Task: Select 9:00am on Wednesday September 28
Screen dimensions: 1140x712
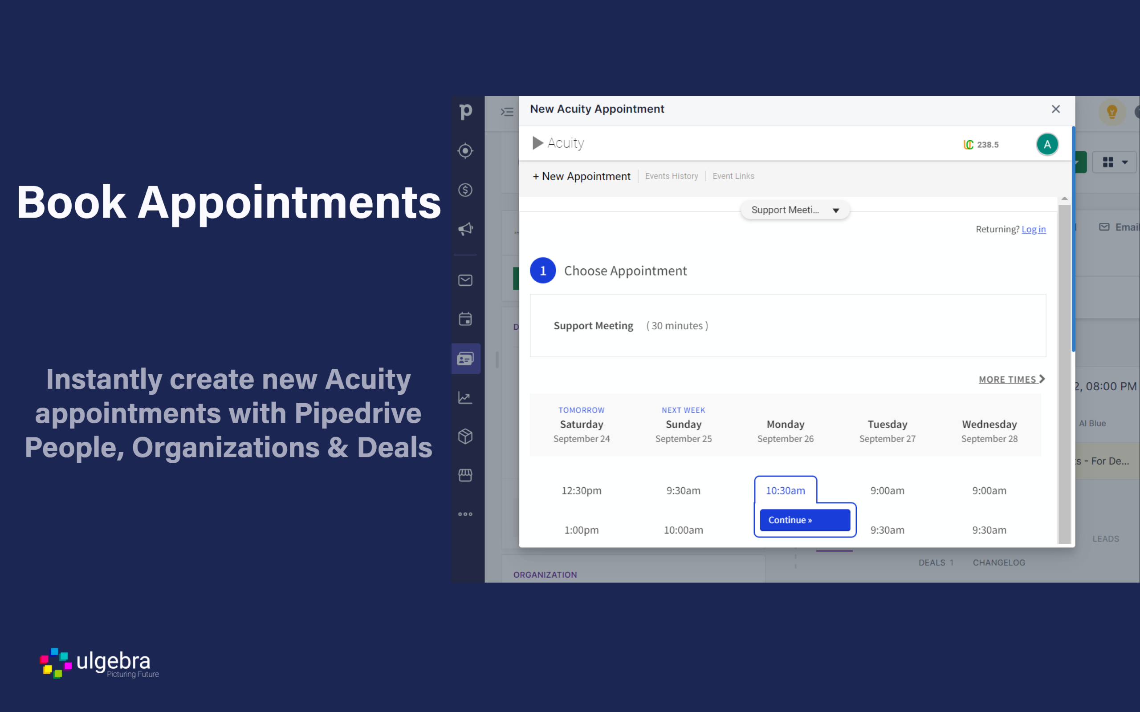Action: pyautogui.click(x=989, y=490)
